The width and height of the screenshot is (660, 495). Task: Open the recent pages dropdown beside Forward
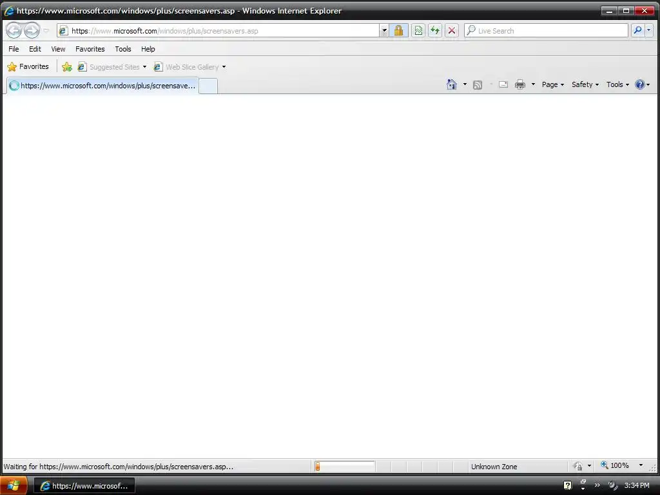46,31
